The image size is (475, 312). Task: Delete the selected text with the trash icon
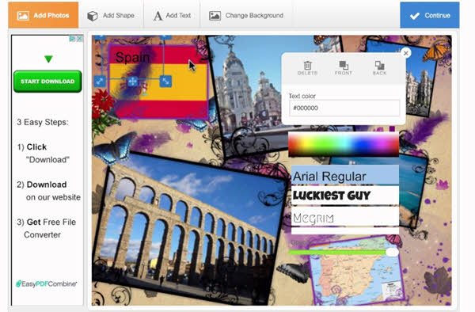[307, 68]
